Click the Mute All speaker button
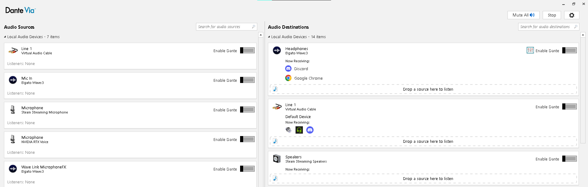 [523, 15]
